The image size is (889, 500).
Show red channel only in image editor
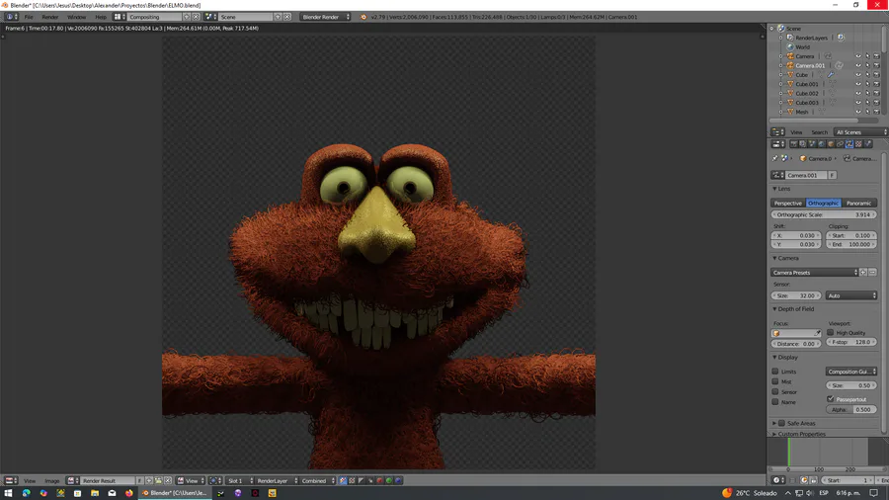click(380, 480)
